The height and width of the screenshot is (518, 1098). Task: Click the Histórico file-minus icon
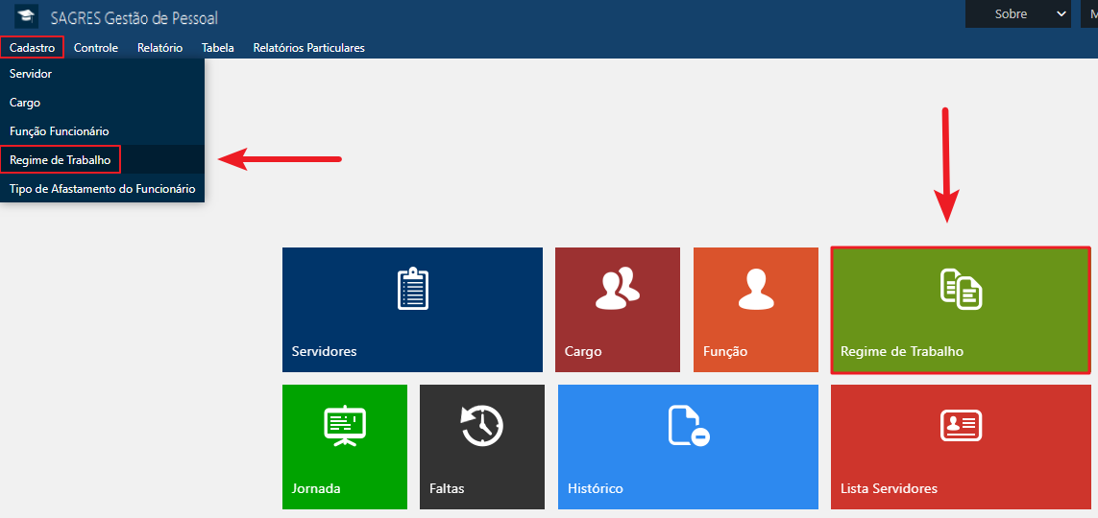[688, 426]
